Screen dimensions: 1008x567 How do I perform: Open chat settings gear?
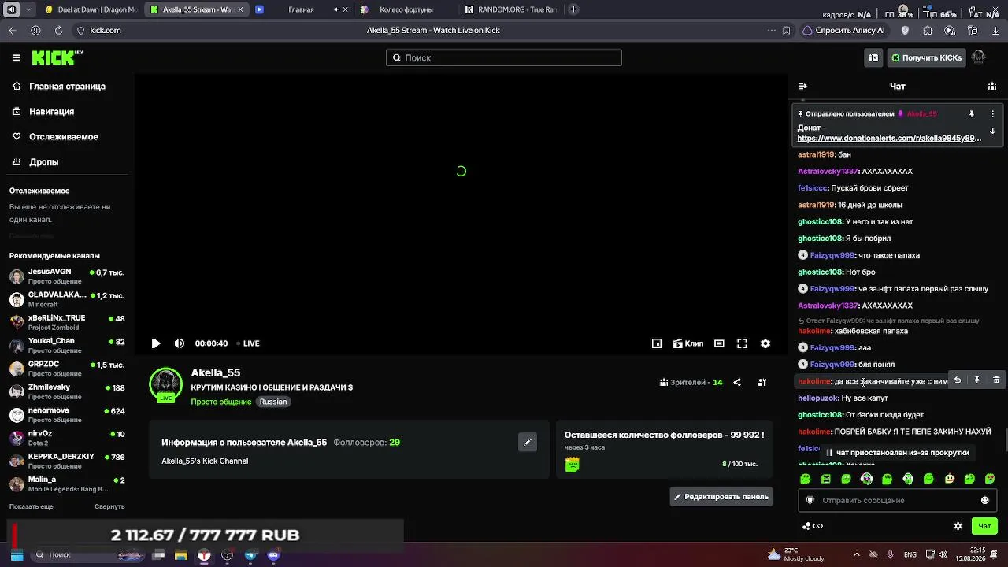[958, 526]
